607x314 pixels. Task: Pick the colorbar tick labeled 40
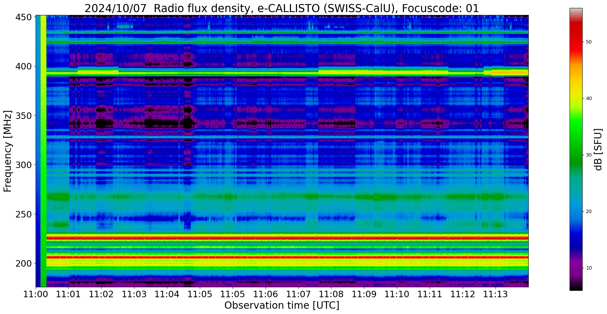pos(589,99)
